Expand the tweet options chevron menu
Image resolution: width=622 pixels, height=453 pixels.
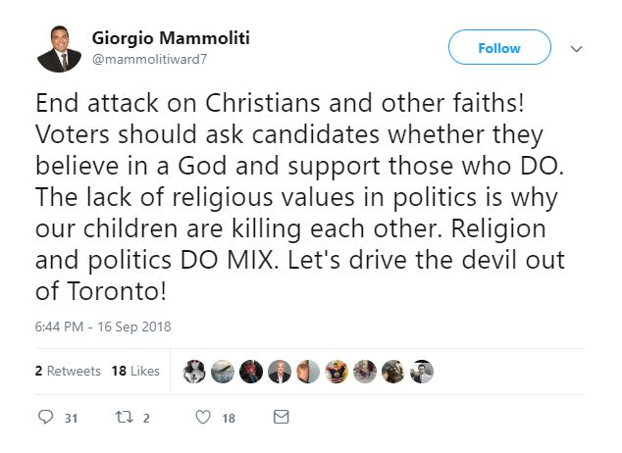tap(576, 48)
